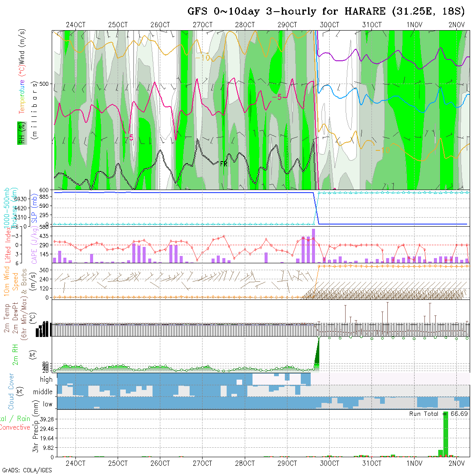Click the GrADS: COLA/IGES credit text
Image resolution: width=474 pixels, height=474 pixels.
27,470
